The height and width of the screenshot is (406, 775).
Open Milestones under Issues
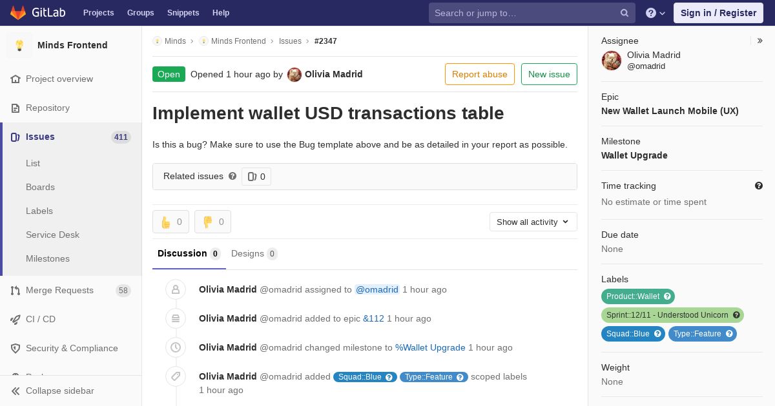[x=48, y=258]
